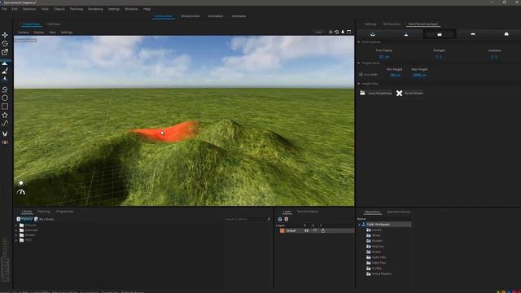Switch to the Animation workspace tab
Viewport: 521px width, 293px height.
click(216, 16)
